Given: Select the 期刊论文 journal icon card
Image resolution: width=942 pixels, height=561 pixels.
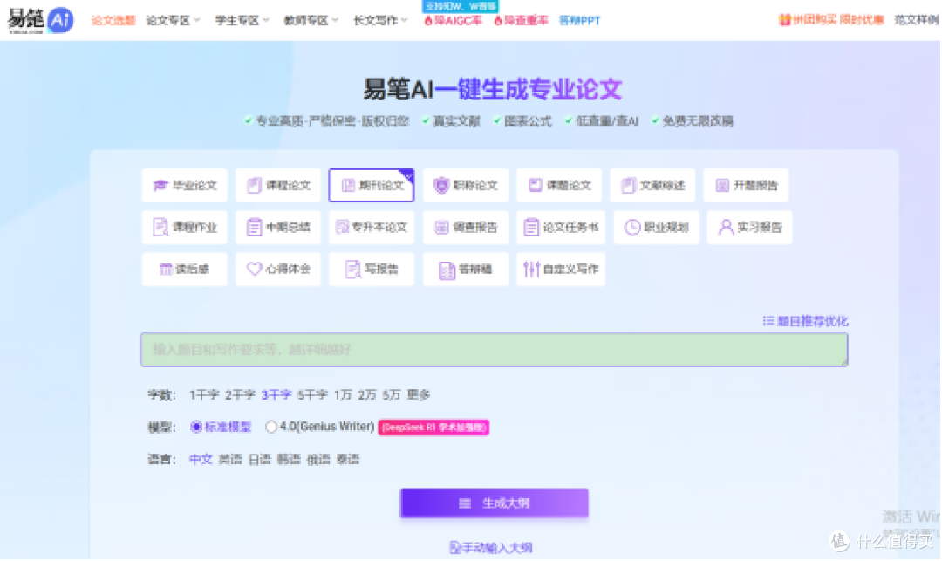Looking at the screenshot, I should (x=372, y=186).
